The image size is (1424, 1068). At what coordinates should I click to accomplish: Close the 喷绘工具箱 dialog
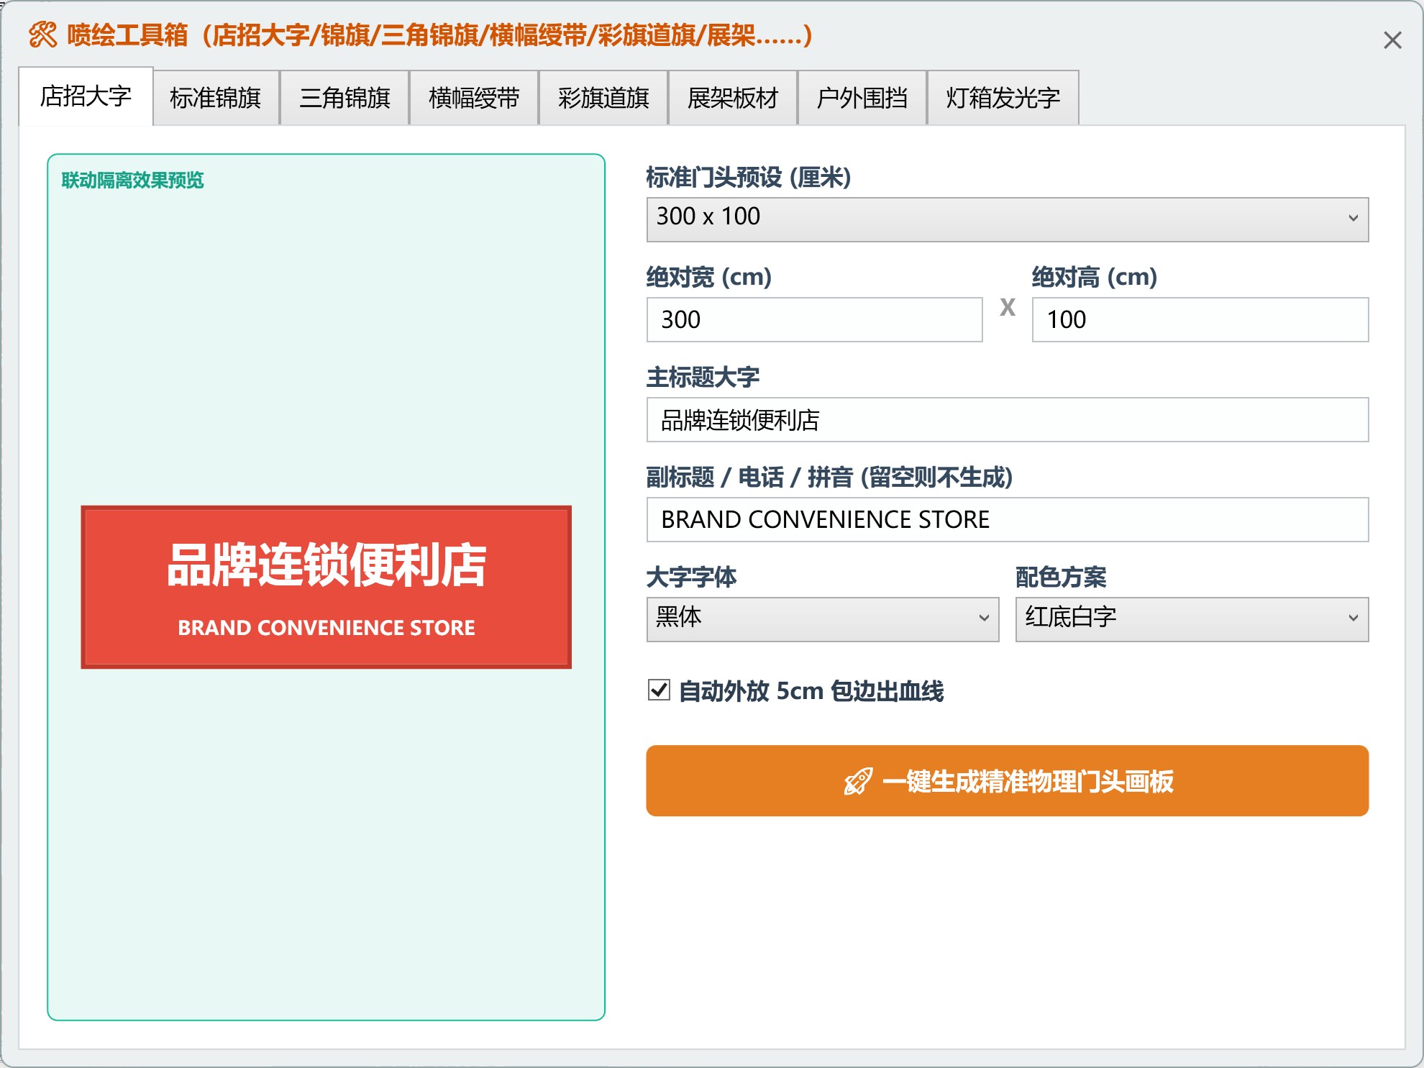pos(1392,40)
